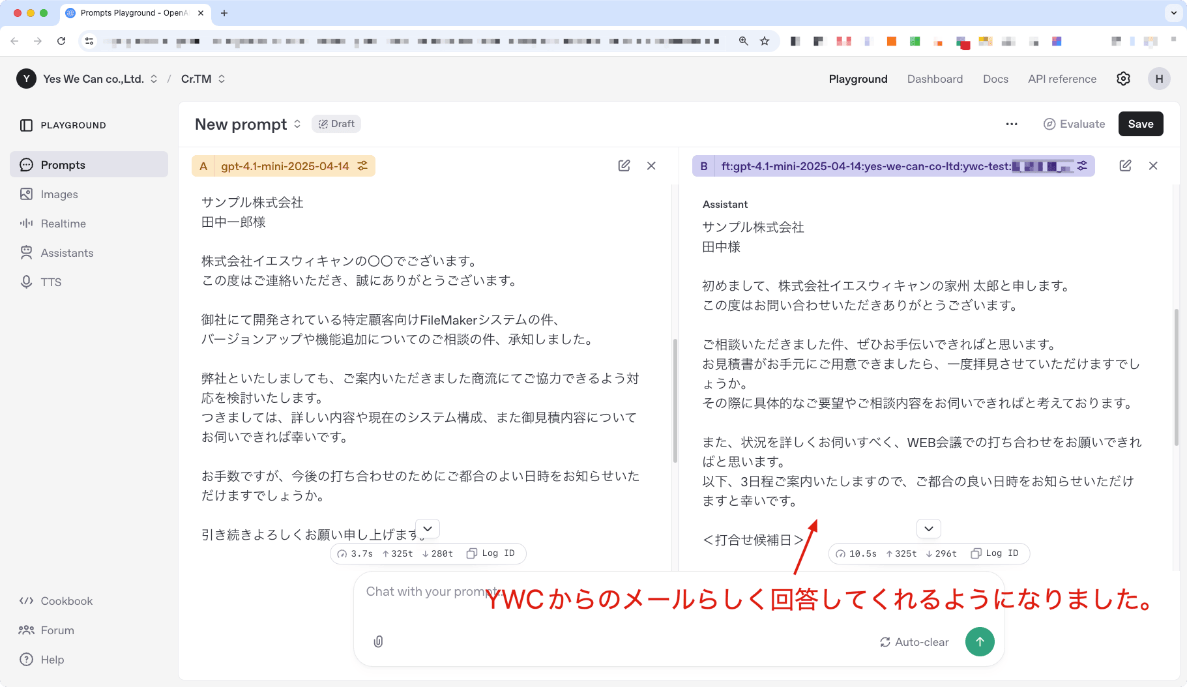Image resolution: width=1187 pixels, height=687 pixels.
Task: Open the TTS section
Action: [51, 282]
